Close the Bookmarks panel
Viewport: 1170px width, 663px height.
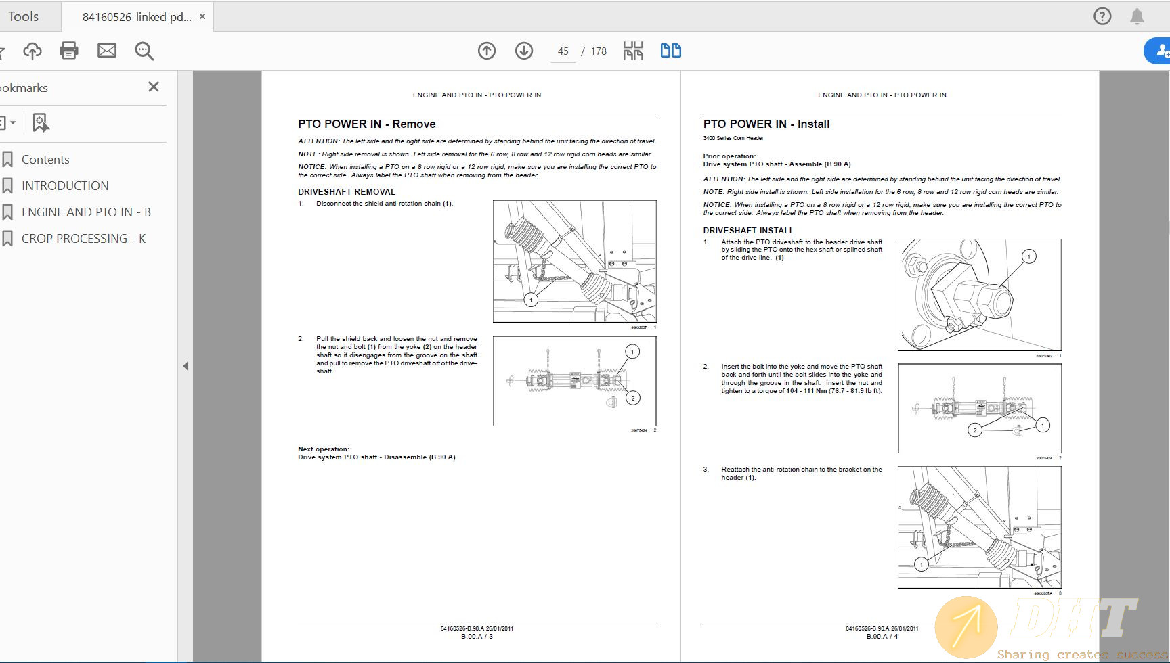(154, 87)
